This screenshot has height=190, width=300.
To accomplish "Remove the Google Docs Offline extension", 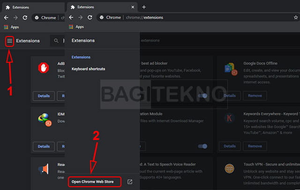I will [x=255, y=95].
